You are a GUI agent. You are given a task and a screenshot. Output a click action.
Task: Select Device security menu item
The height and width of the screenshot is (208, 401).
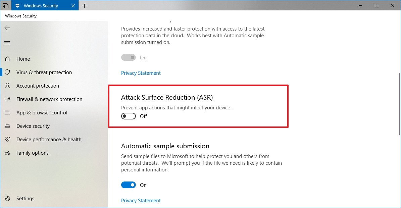click(33, 126)
